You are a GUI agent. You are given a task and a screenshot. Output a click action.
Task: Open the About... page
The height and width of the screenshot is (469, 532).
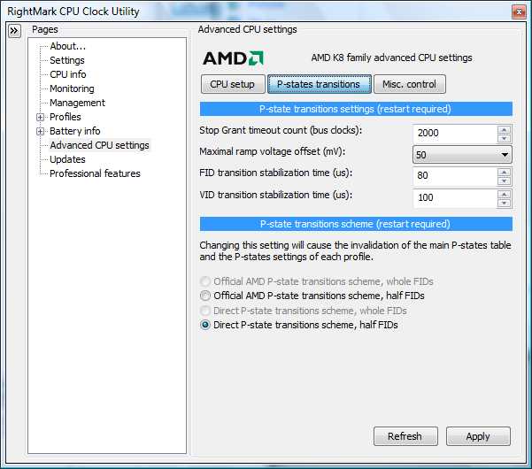(x=67, y=46)
